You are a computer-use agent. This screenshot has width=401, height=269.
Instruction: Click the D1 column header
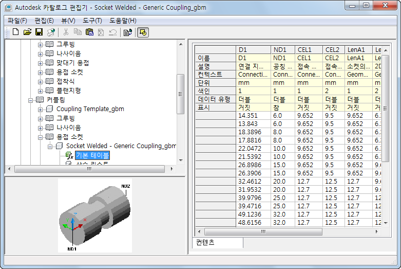[x=253, y=50]
